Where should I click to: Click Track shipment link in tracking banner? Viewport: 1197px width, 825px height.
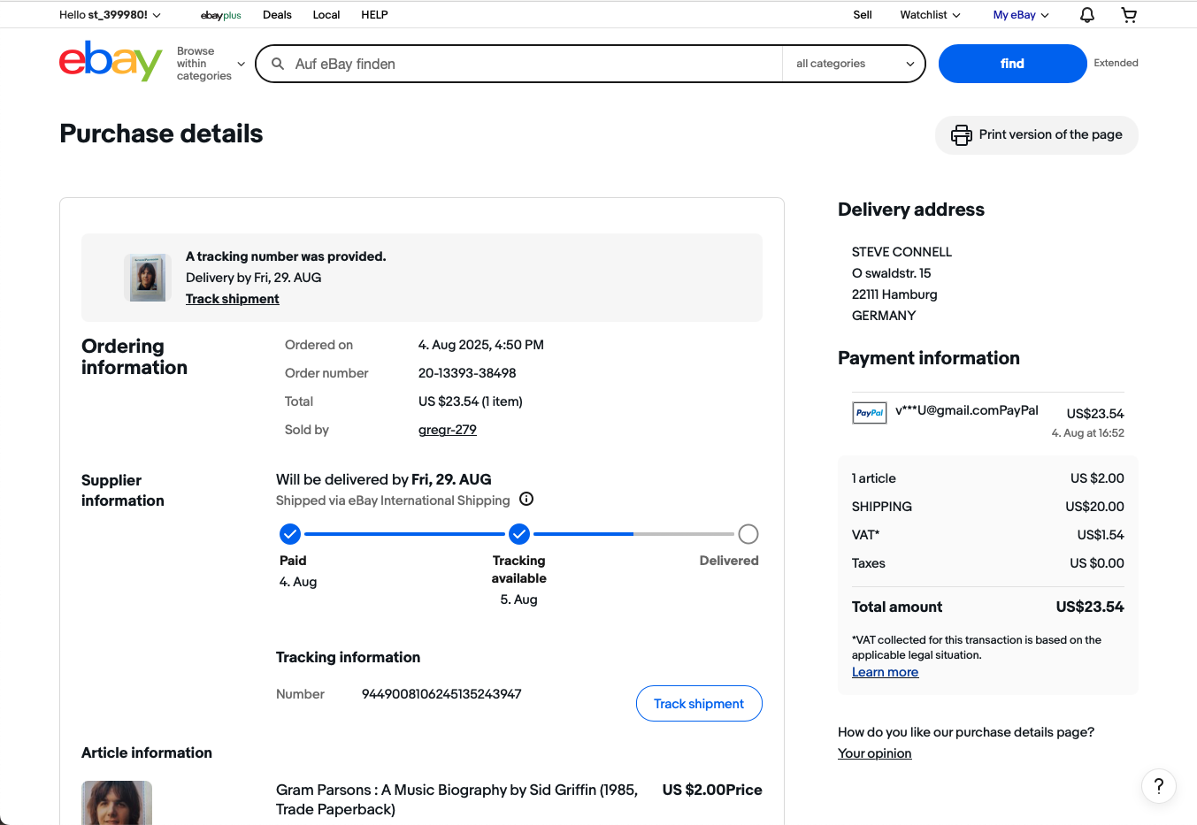pos(233,299)
